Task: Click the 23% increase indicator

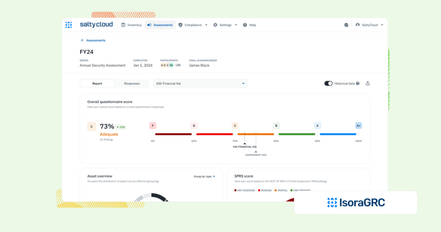Action: coord(121,127)
